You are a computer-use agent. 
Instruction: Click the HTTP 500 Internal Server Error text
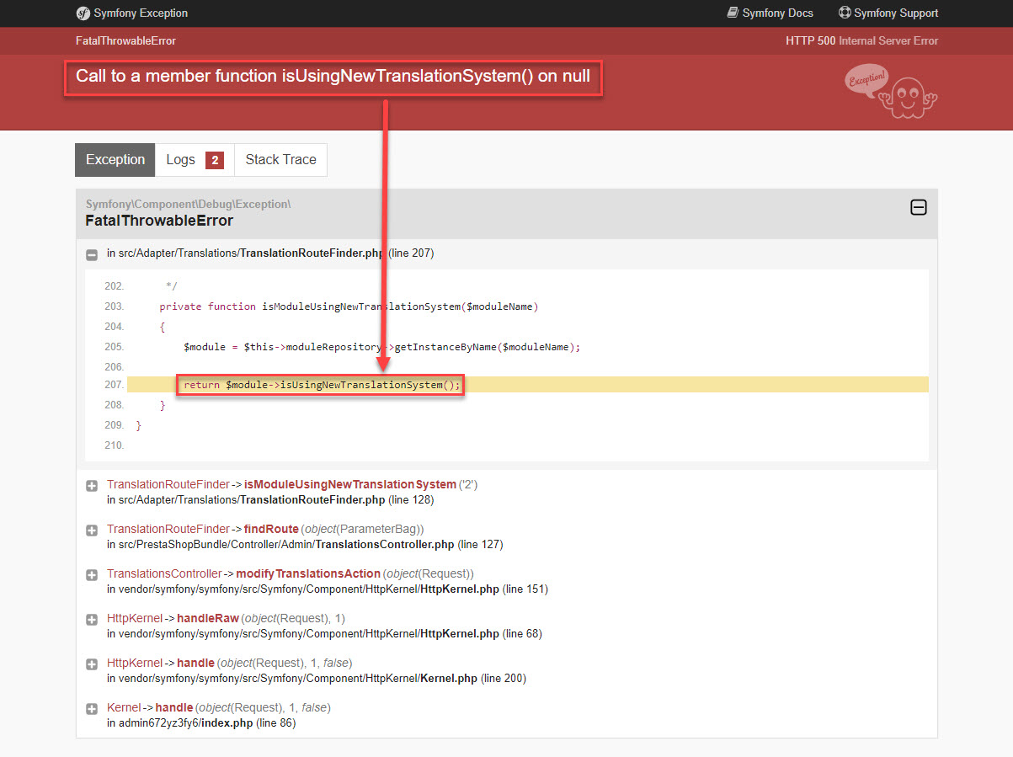861,40
